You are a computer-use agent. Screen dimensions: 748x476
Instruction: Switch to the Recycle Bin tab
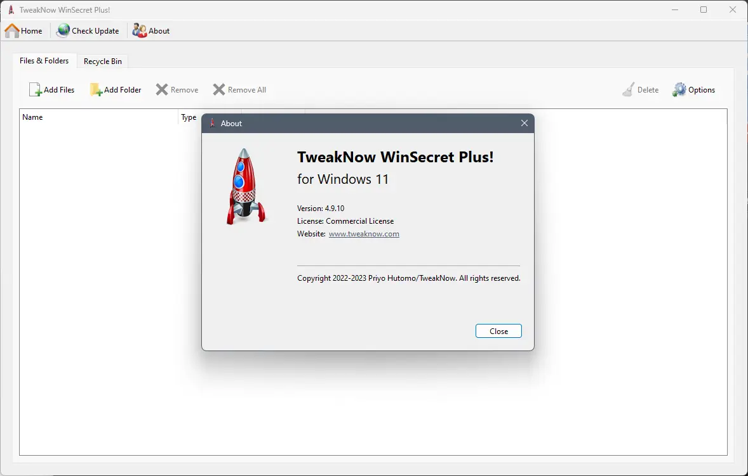pos(103,61)
